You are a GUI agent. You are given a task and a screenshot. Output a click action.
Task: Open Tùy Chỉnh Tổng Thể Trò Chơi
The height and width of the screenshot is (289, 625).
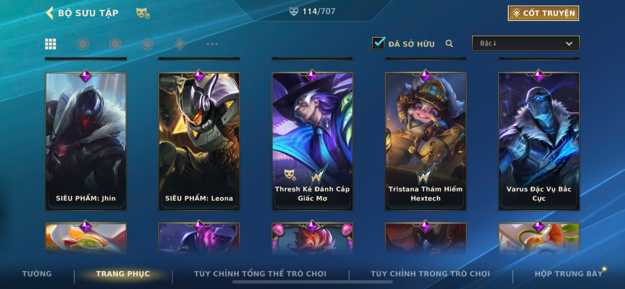pyautogui.click(x=260, y=274)
